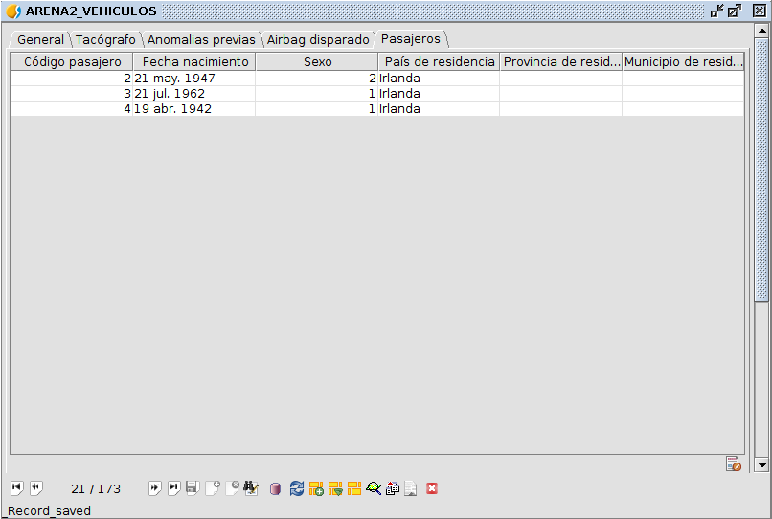Click the edit icon below passengers table
The image size is (772, 519).
pos(734,463)
